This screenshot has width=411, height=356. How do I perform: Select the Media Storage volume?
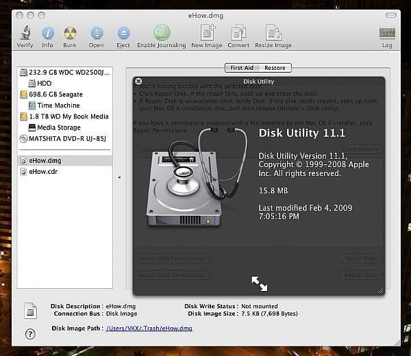click(59, 127)
